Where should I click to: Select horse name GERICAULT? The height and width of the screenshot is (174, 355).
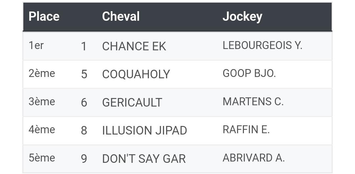[132, 102]
